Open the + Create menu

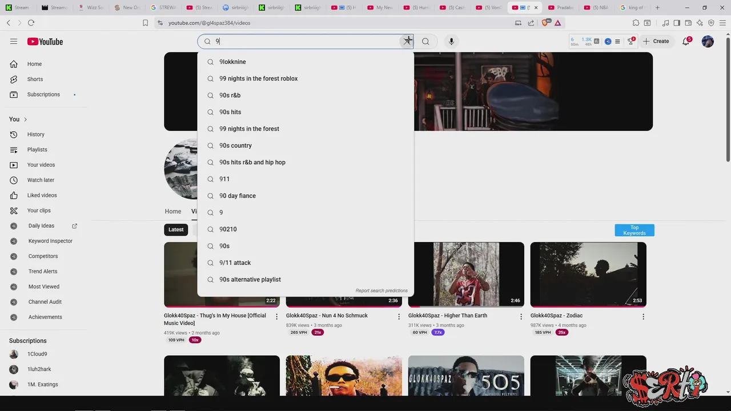click(656, 41)
